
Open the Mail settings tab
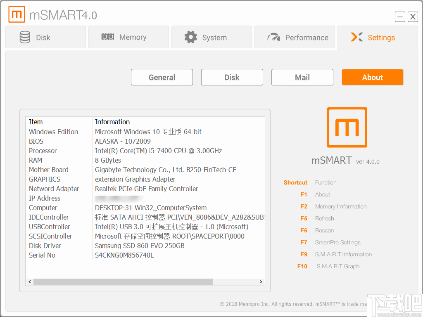pos(302,77)
